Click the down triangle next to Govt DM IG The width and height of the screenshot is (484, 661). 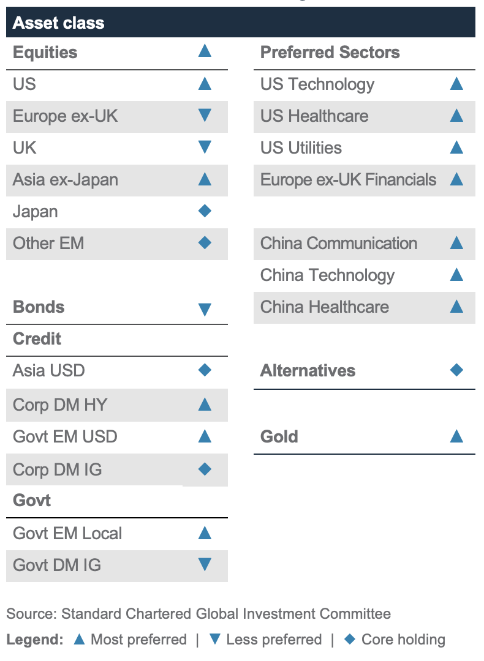[205, 564]
